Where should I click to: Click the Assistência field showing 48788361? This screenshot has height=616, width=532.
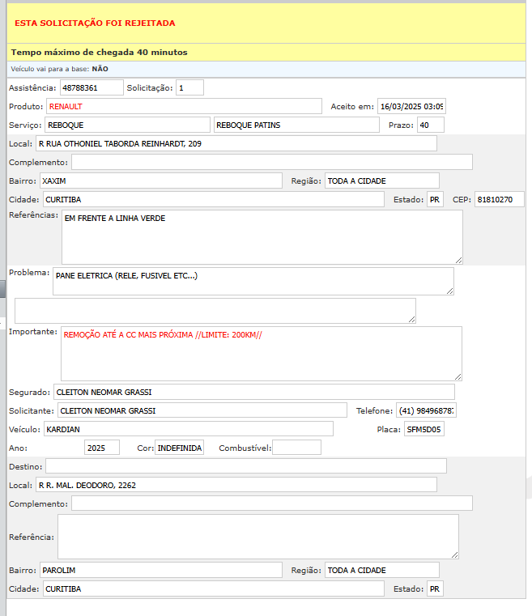(x=92, y=87)
